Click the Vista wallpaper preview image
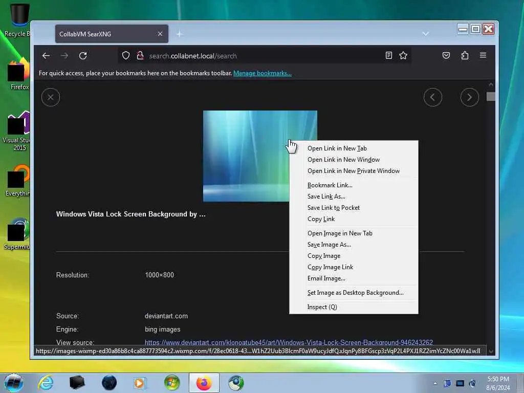 pos(246,156)
